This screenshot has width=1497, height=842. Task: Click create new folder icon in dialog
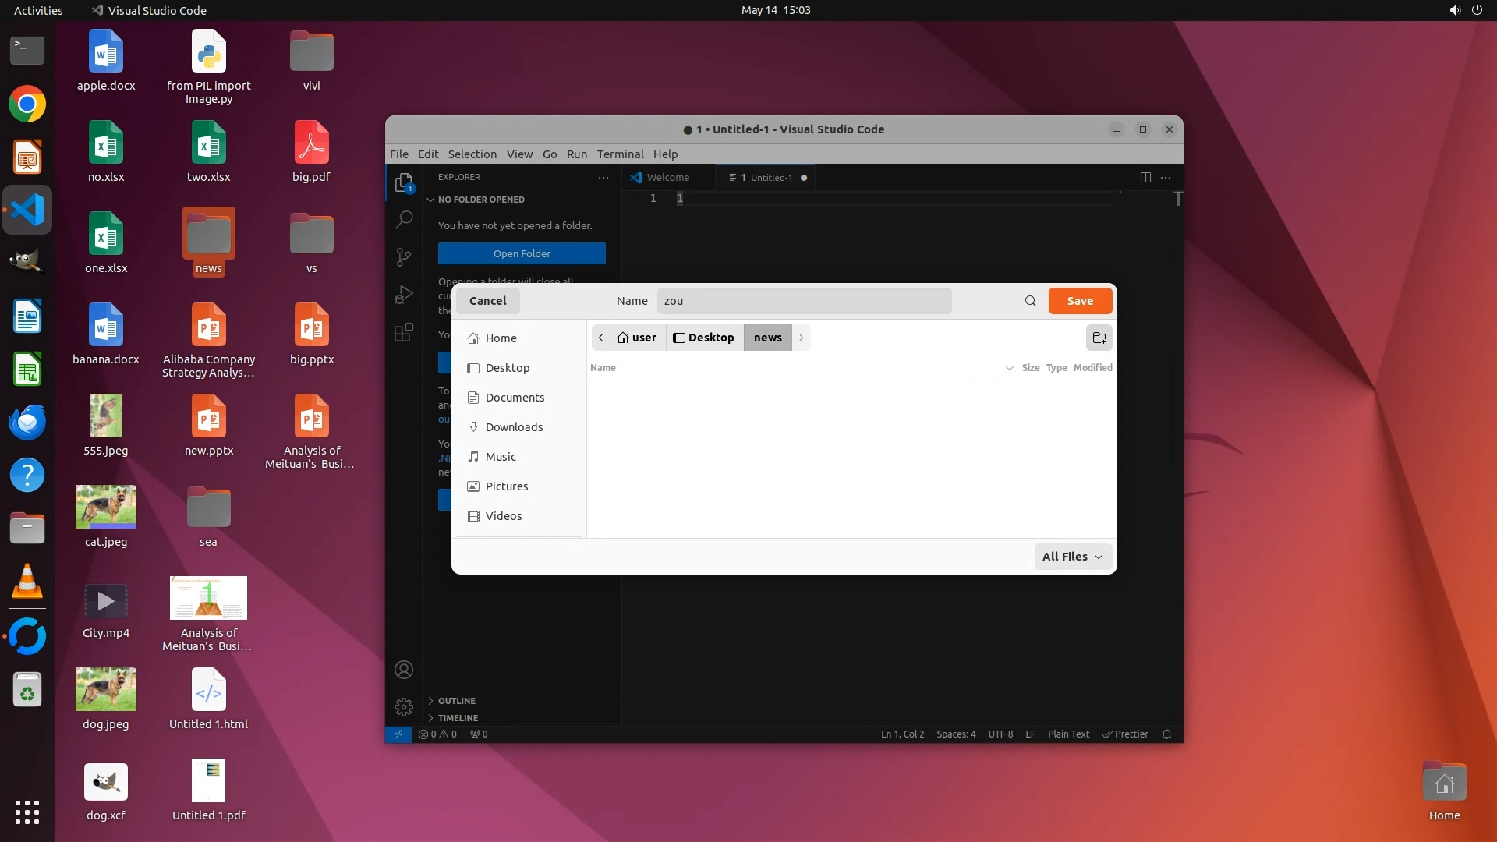pyautogui.click(x=1099, y=338)
